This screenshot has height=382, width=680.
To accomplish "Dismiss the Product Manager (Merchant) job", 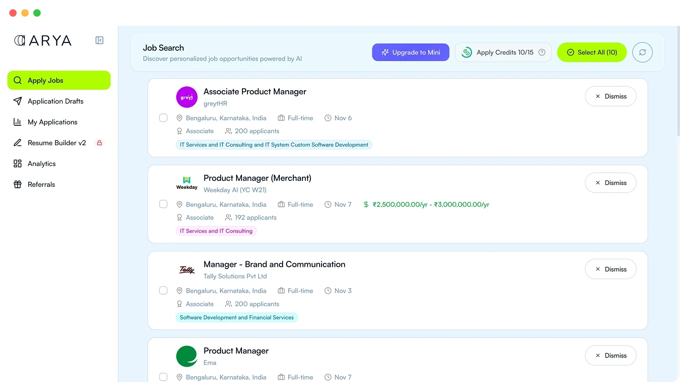I will [611, 183].
